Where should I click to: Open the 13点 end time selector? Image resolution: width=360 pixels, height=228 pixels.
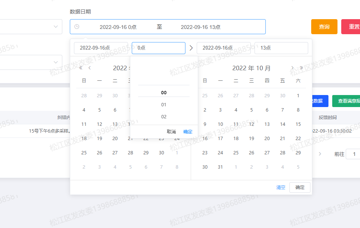281,48
